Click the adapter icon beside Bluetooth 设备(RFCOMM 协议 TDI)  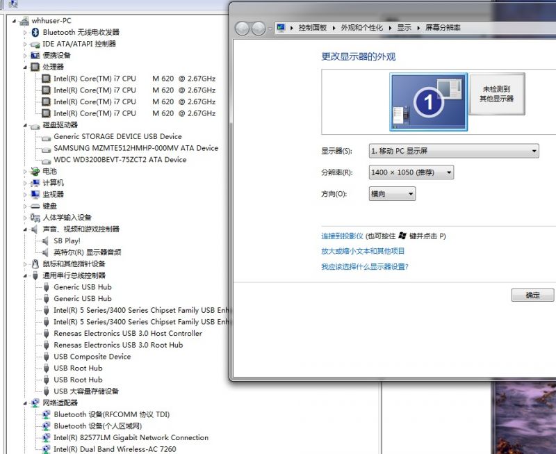46,414
